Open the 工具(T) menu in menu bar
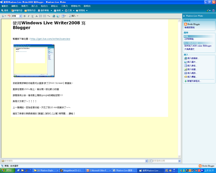 [x=64, y=6]
